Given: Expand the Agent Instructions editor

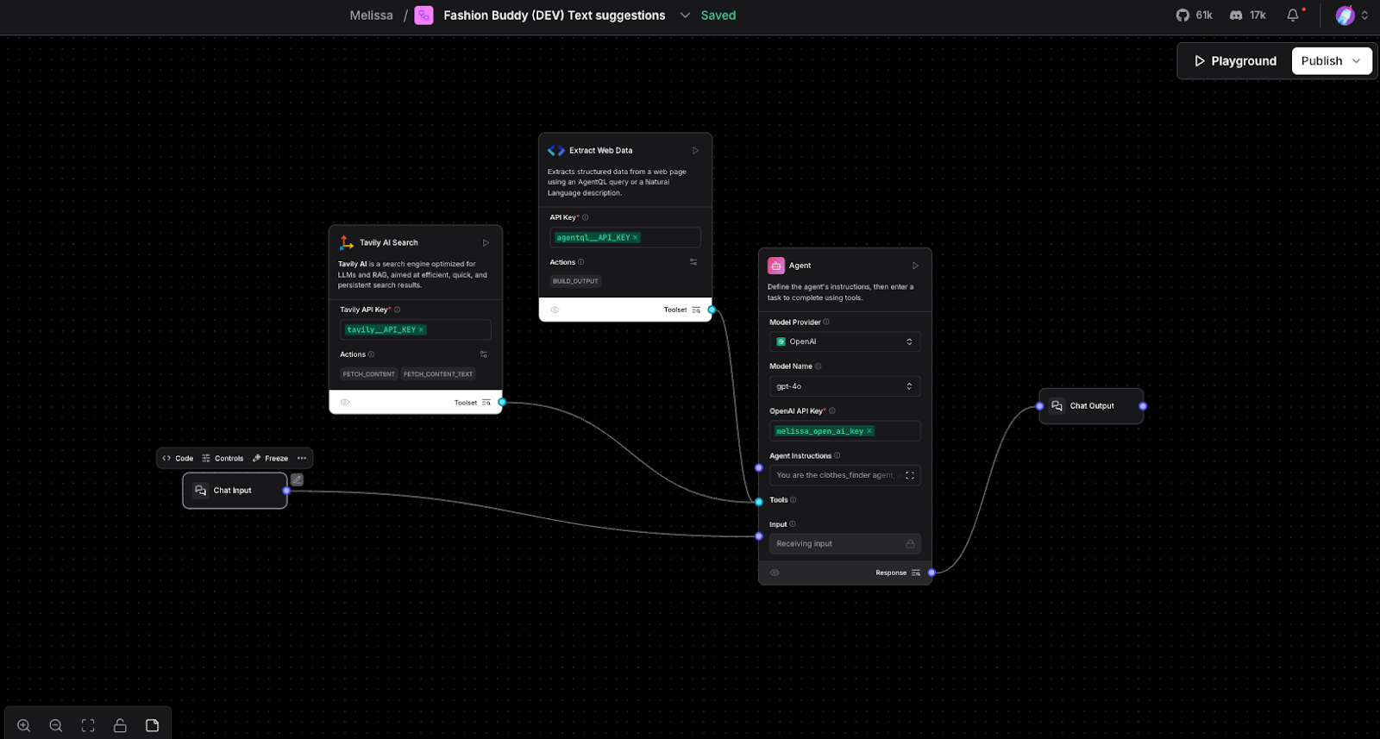Looking at the screenshot, I should tap(910, 475).
